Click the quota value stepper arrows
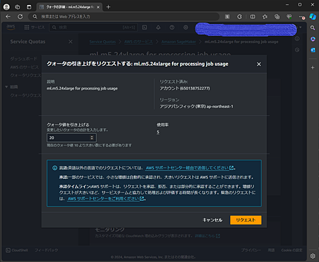Screen dimensions: 319x262 [x=92, y=138]
